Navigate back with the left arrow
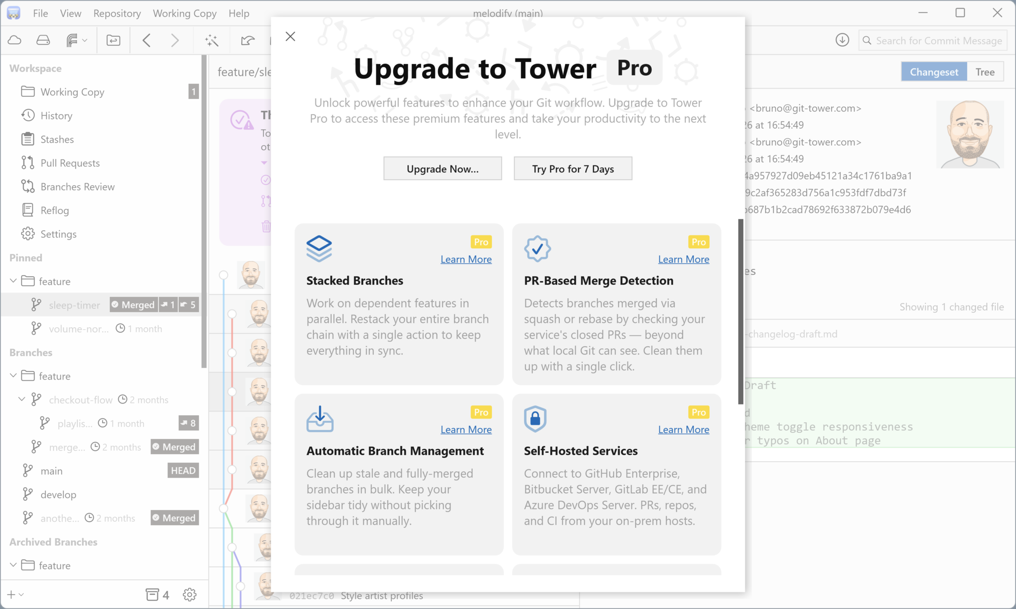Screen dimensions: 1016x609 pos(146,40)
